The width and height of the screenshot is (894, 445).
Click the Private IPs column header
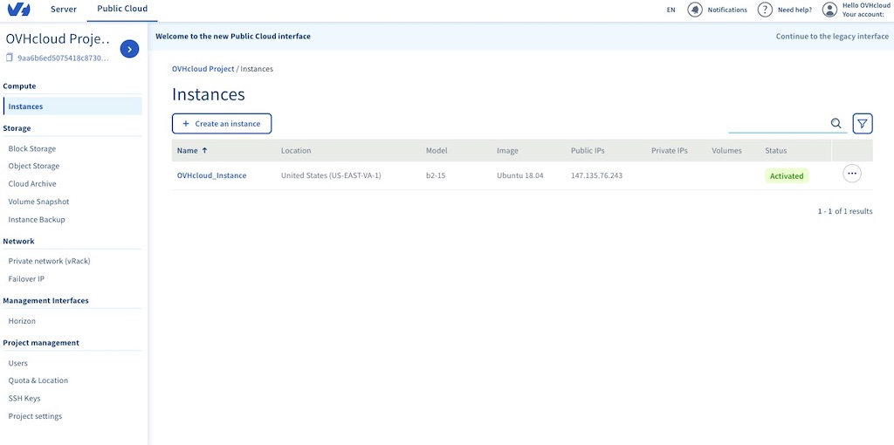click(670, 150)
